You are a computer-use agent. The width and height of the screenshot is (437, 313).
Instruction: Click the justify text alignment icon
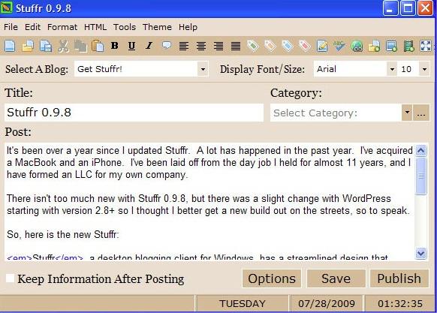[x=236, y=46]
